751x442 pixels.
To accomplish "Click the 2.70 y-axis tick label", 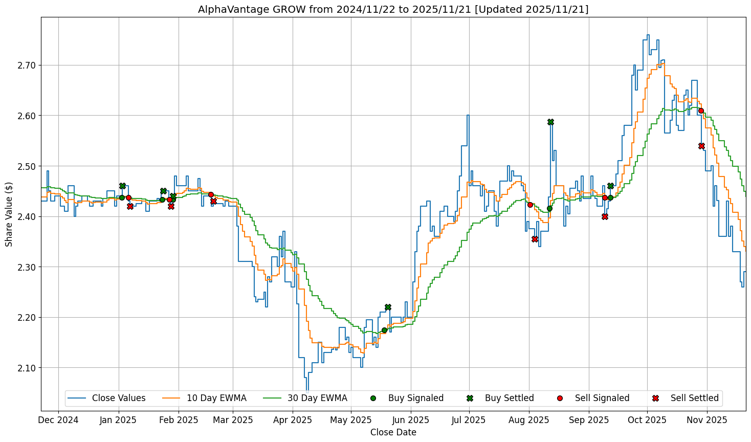I will click(x=25, y=65).
